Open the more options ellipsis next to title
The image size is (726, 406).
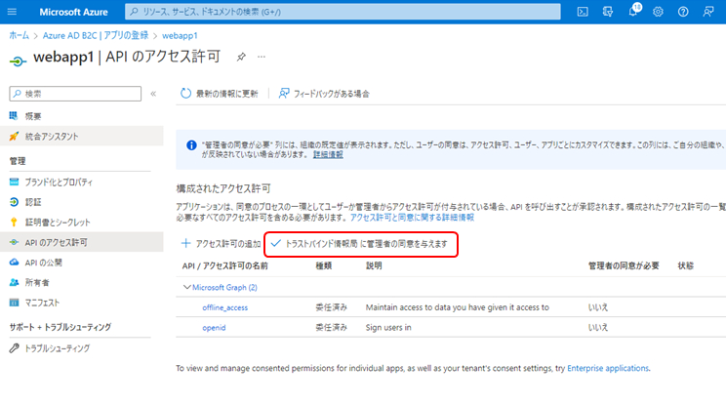(262, 57)
